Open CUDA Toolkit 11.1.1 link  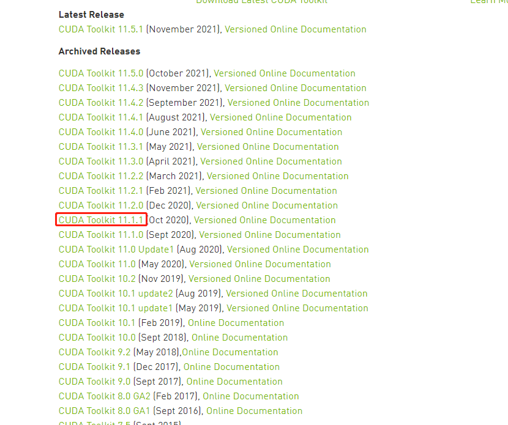(x=101, y=220)
